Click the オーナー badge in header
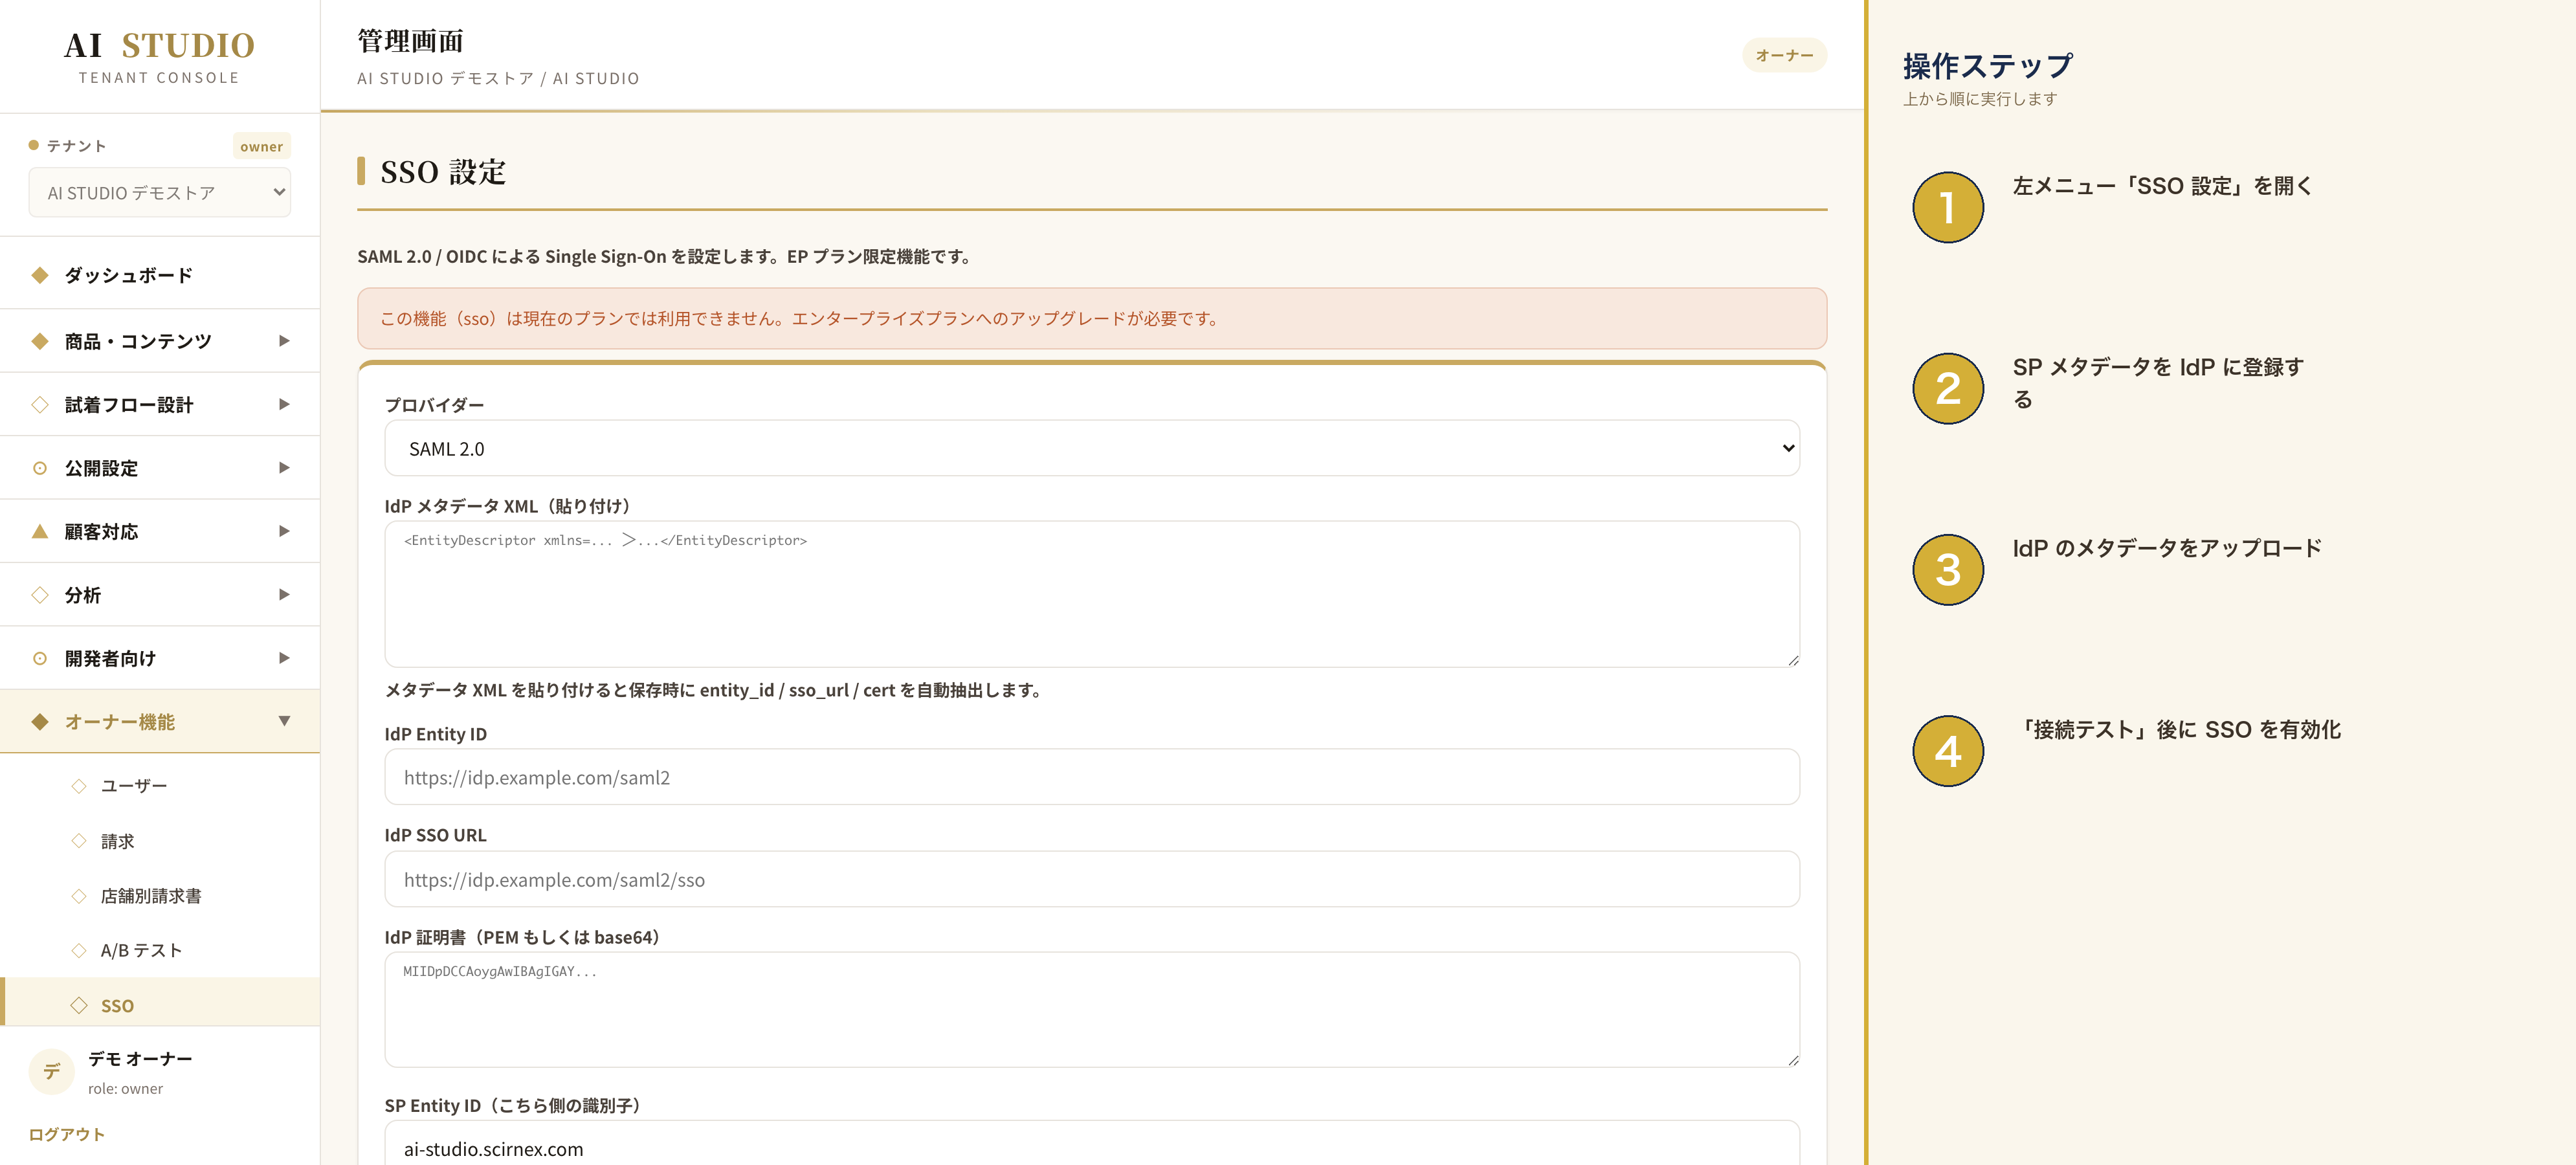The image size is (2576, 1165). (x=1784, y=55)
